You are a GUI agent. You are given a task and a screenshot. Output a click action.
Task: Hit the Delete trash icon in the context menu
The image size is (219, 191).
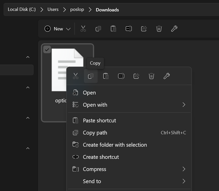click(x=151, y=76)
